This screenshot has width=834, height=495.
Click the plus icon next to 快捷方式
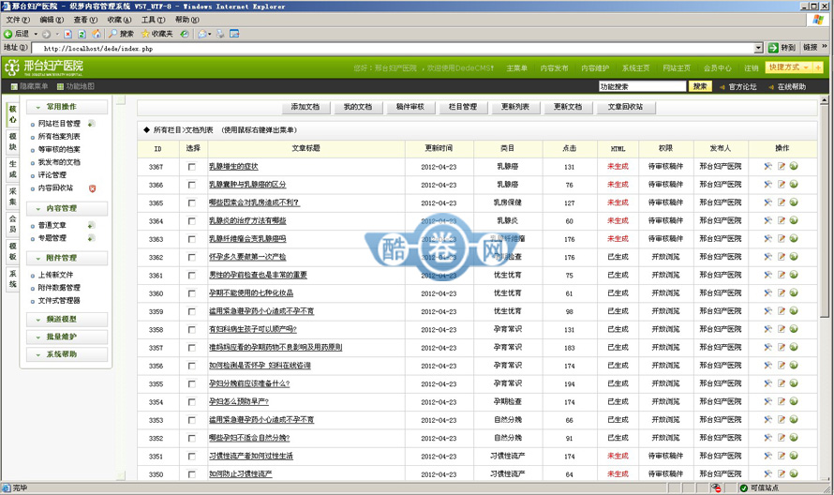pos(817,67)
